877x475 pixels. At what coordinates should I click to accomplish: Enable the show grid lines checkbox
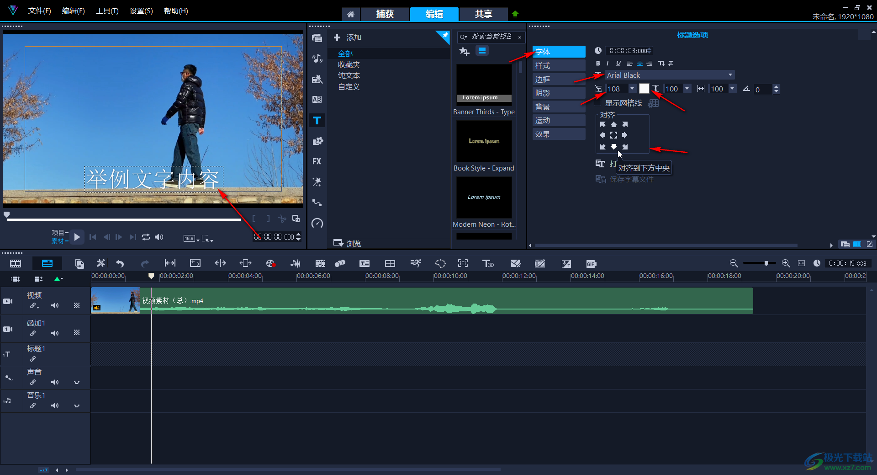pos(597,103)
